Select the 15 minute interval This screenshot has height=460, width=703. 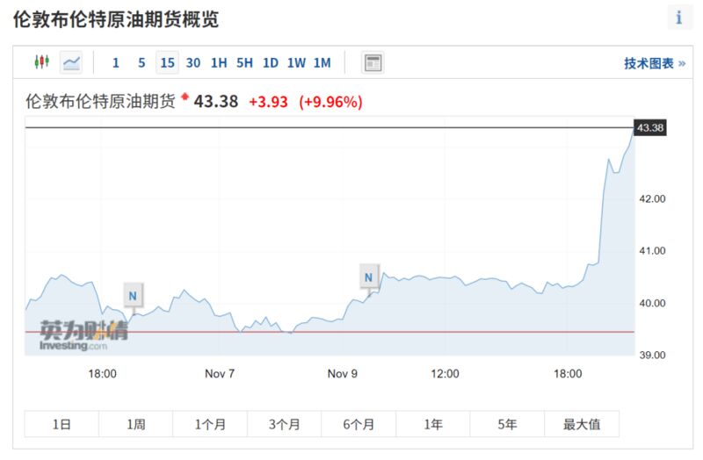coord(167,62)
